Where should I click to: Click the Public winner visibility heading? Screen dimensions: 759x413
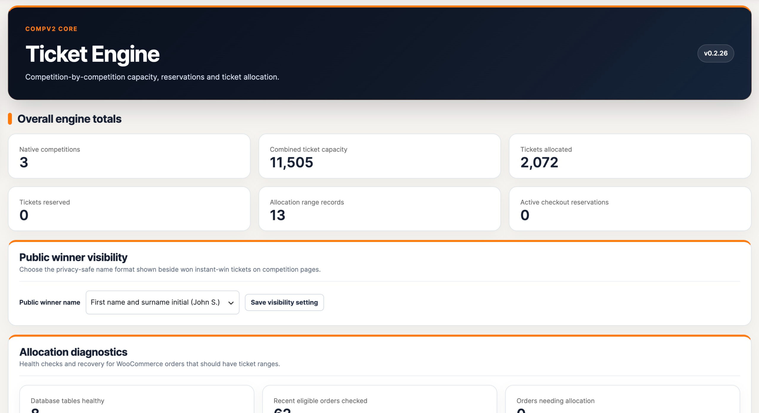point(73,257)
